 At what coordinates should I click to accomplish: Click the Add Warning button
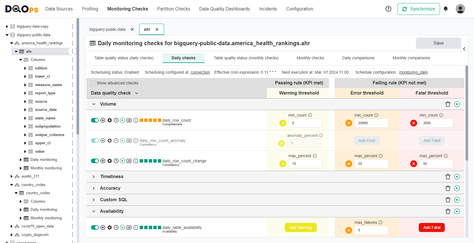click(x=301, y=227)
